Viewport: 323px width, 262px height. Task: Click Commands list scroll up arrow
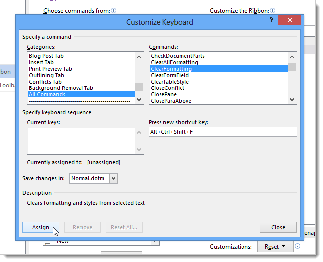(292, 57)
